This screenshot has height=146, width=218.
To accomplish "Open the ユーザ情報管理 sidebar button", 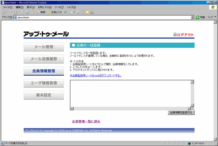I will point(44,83).
